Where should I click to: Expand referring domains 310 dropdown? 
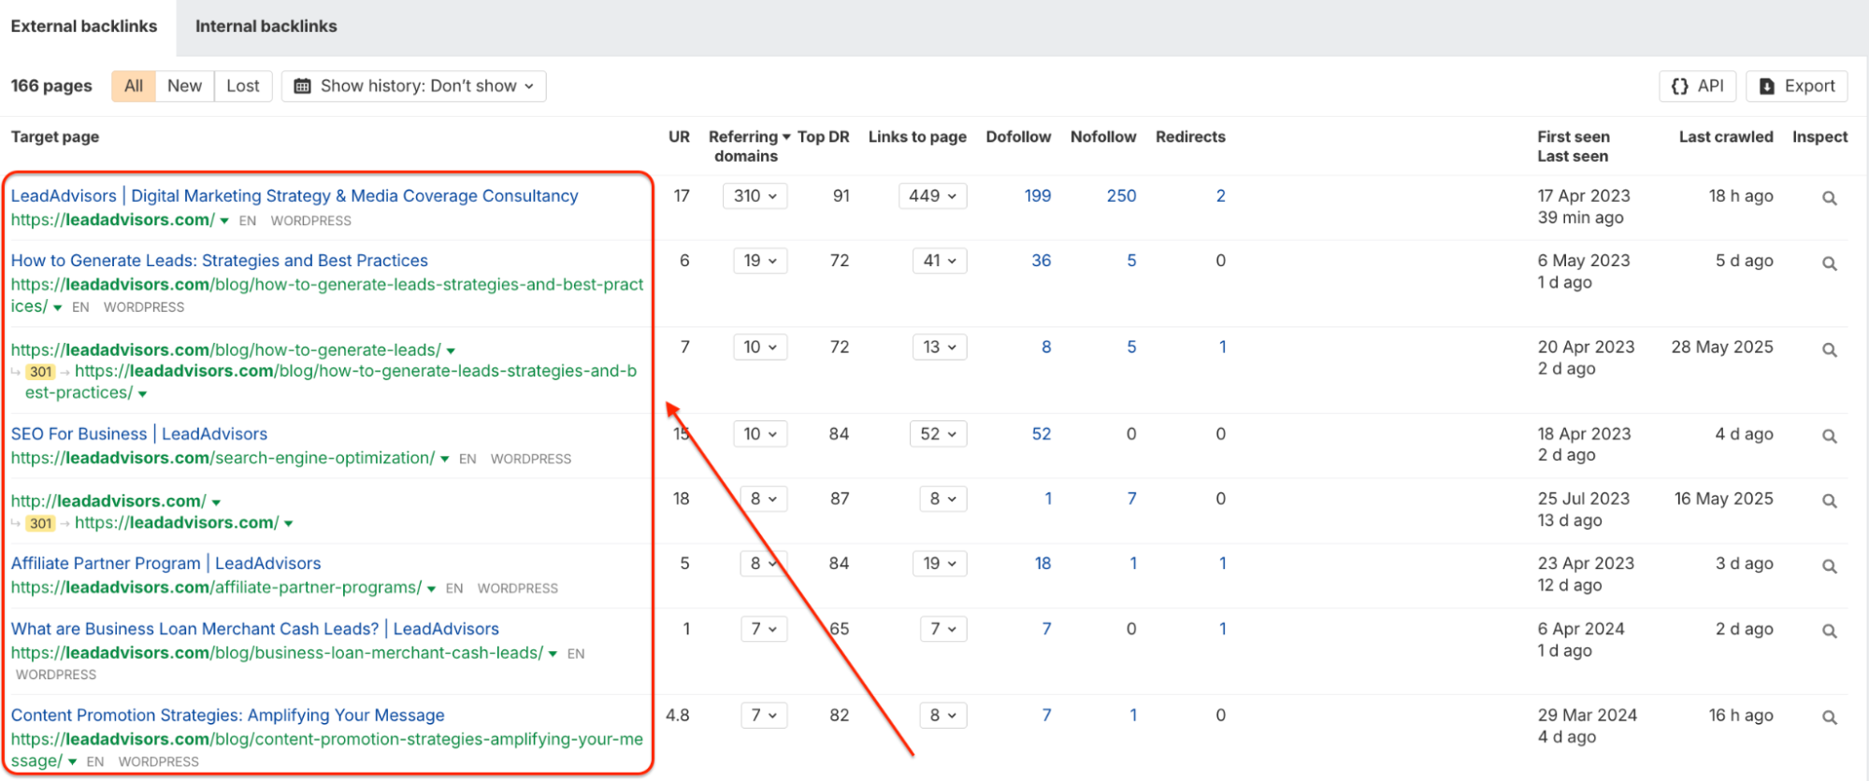(x=755, y=196)
